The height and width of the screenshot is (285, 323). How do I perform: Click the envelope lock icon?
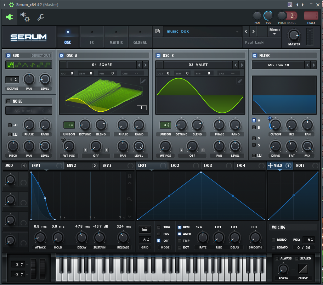(130, 176)
